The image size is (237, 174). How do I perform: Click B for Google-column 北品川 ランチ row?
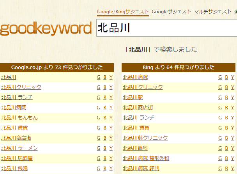105,98
